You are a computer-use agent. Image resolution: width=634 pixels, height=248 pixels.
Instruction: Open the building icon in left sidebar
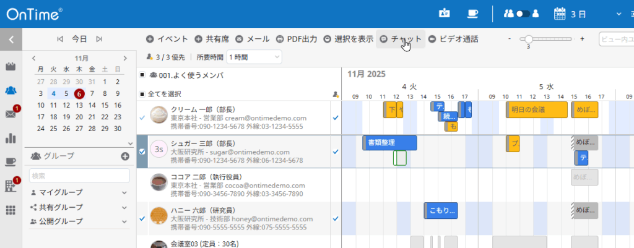pyautogui.click(x=11, y=186)
